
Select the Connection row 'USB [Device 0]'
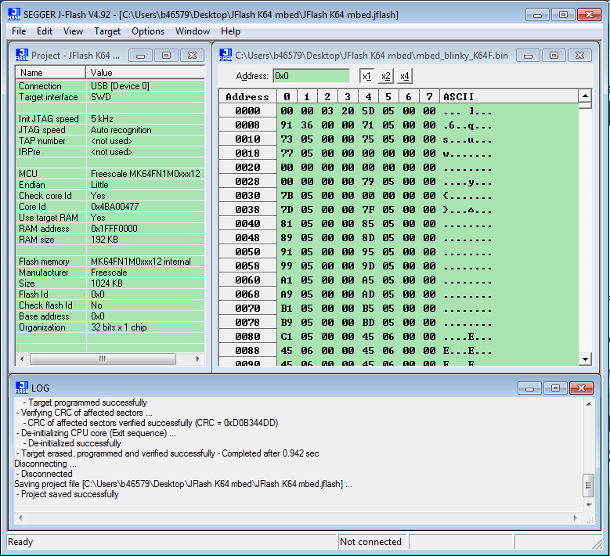pos(110,86)
